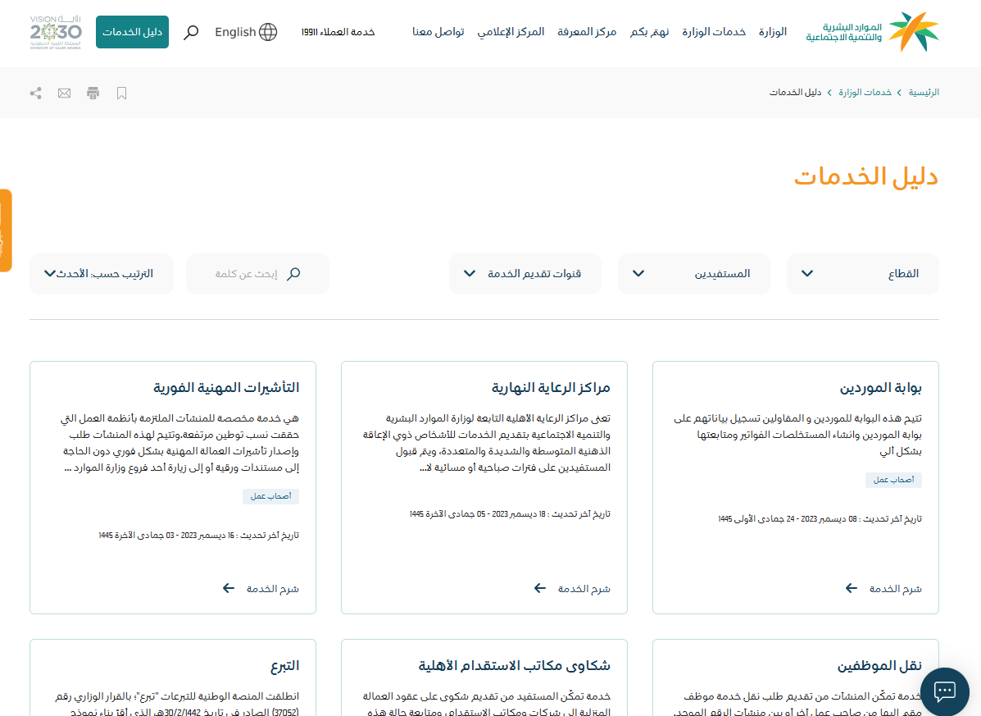Click the الرئيسية breadcrumb link
The image size is (981, 716).
coord(924,93)
